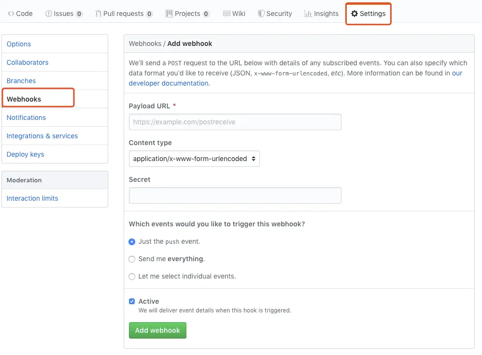Viewport: 482px width, 355px height.
Task: Click the Code brackets icon
Action: pyautogui.click(x=11, y=14)
